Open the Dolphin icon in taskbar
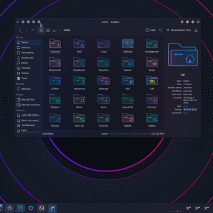The height and width of the screenshot is (213, 213). [x=52, y=208]
